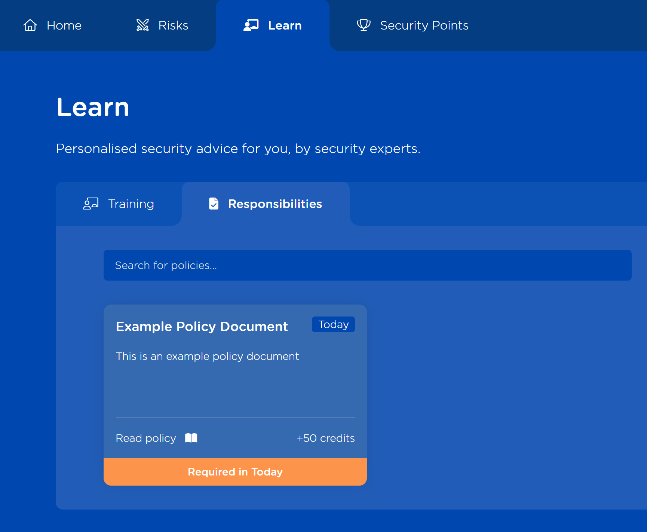Click the Home house icon
Image resolution: width=647 pixels, height=532 pixels.
pyautogui.click(x=30, y=25)
